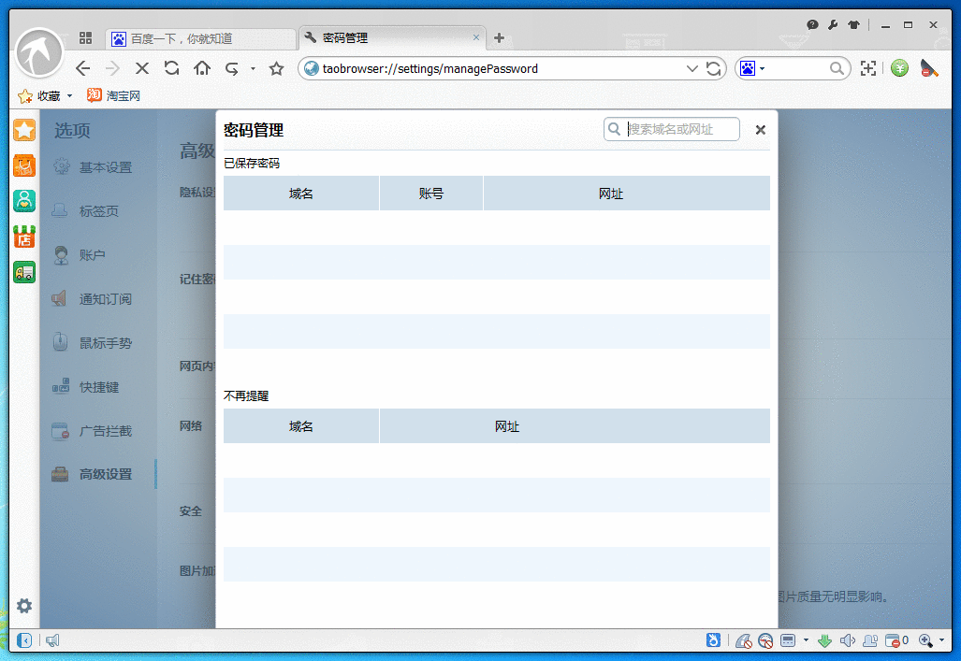Close the 密码管理 password manager dialog
The image size is (961, 661).
click(x=761, y=130)
